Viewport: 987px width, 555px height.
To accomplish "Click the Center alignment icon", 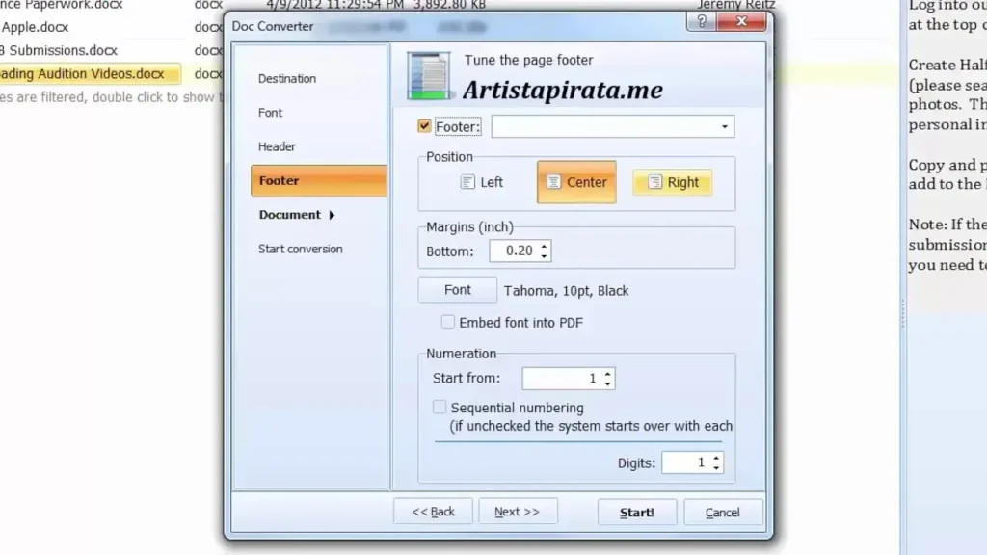I will (554, 182).
